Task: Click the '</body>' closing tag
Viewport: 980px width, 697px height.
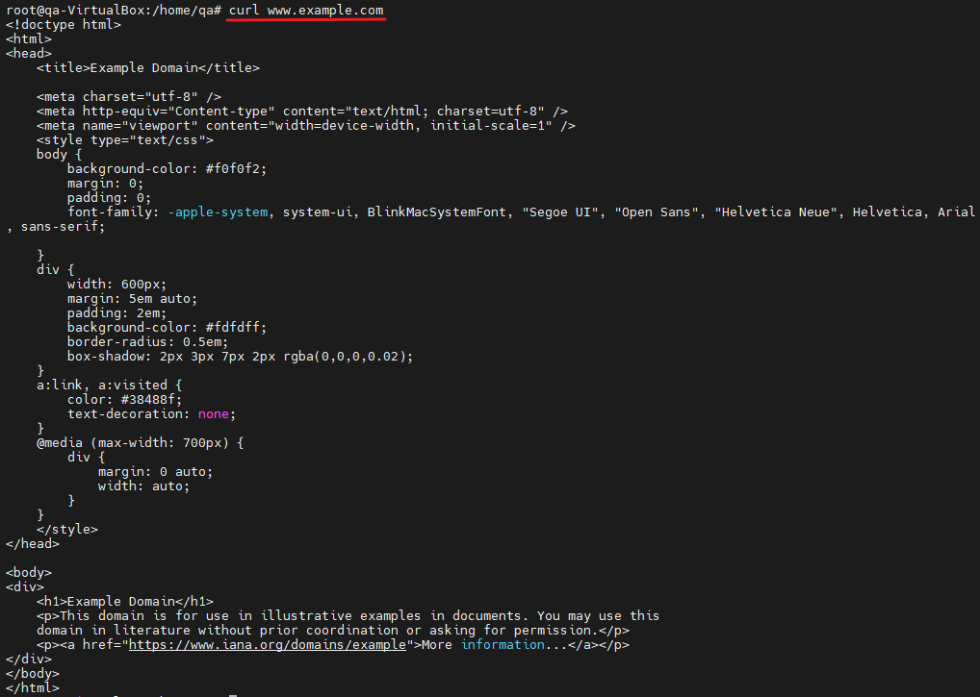Action: click(x=33, y=673)
